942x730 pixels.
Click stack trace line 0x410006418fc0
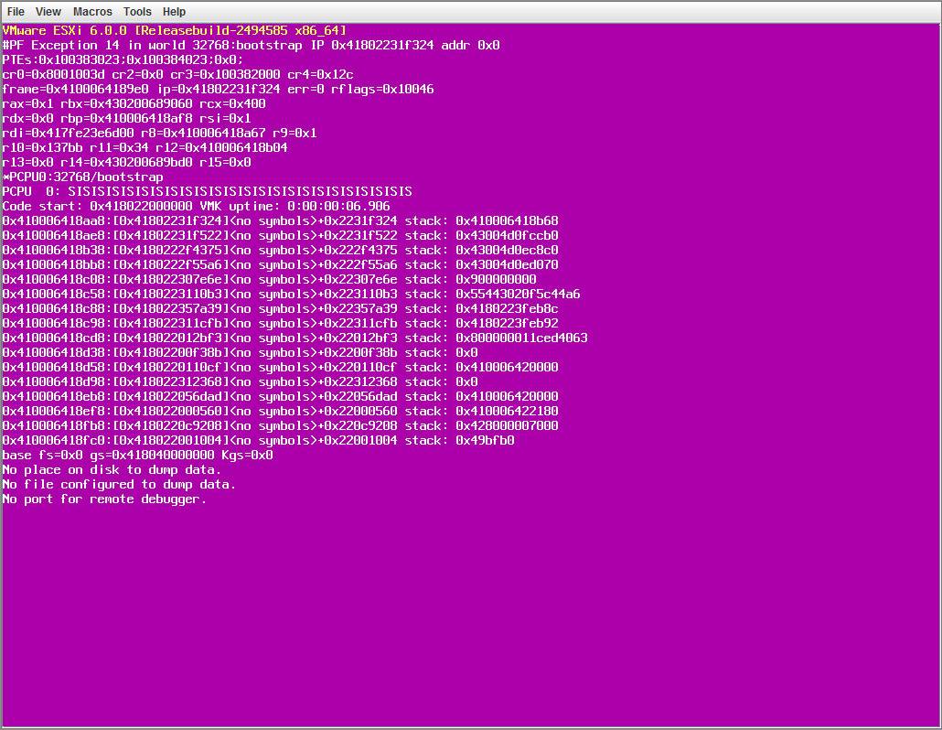[x=258, y=440]
